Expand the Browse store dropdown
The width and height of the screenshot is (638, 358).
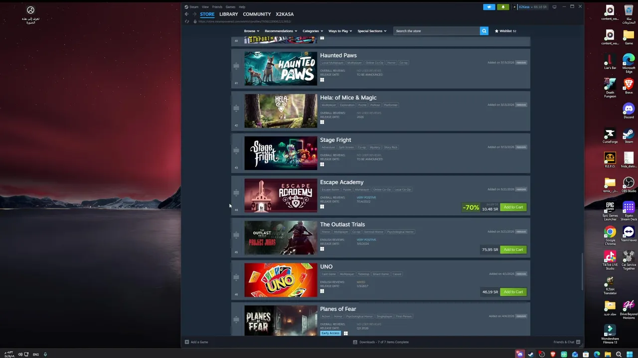pos(251,31)
